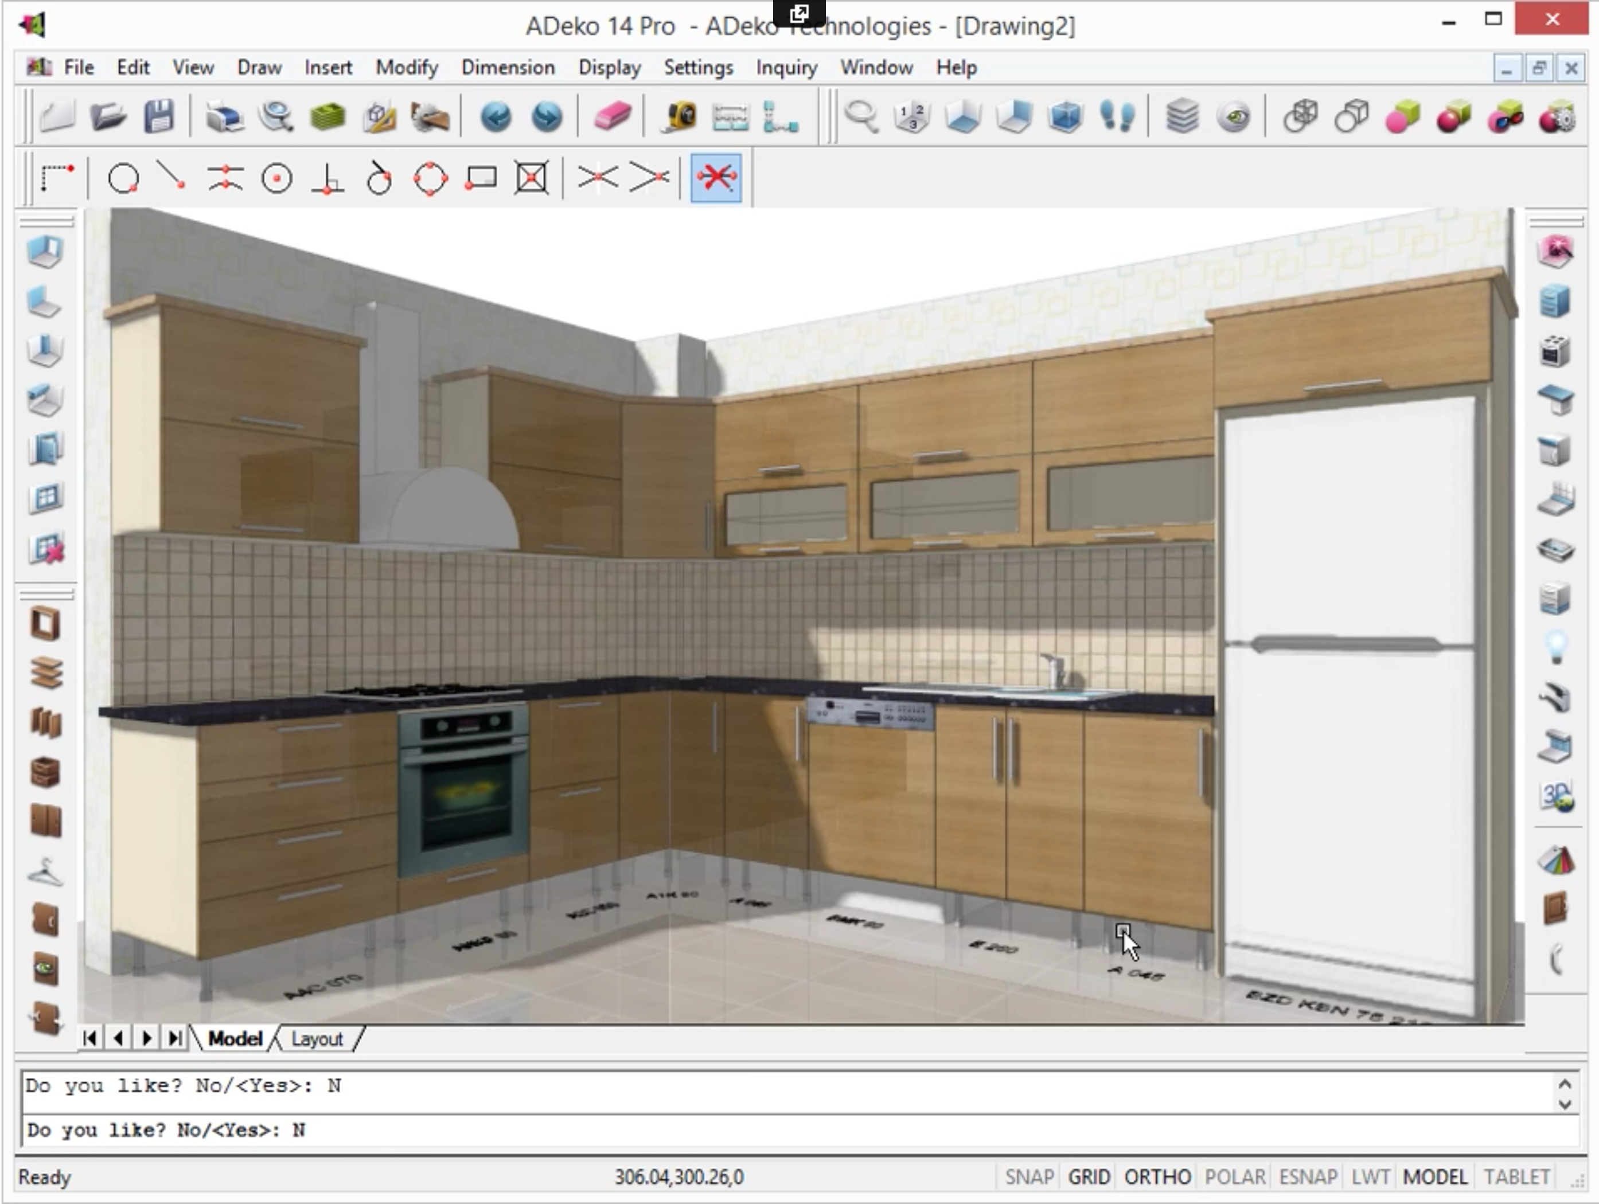Click the footprints walk-through icon
Screen dimensions: 1599x1204
coord(1117,116)
